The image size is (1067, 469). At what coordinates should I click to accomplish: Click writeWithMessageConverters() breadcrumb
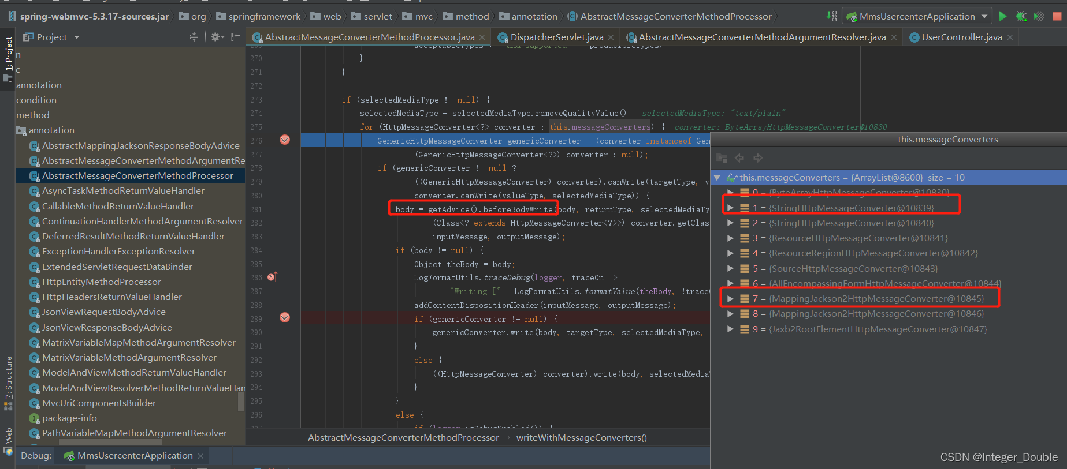[581, 438]
